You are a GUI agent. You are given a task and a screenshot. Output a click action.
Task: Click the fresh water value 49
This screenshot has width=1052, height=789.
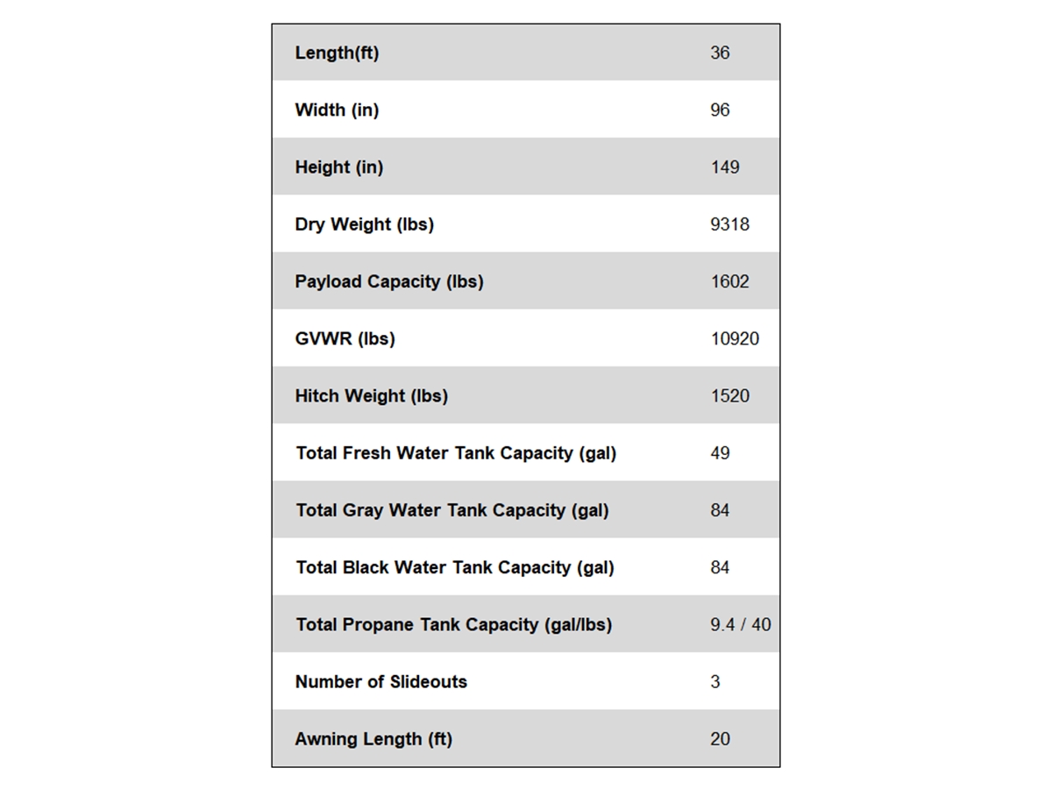720,453
